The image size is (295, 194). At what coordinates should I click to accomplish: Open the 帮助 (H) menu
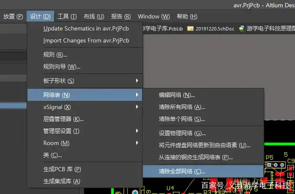click(x=187, y=16)
